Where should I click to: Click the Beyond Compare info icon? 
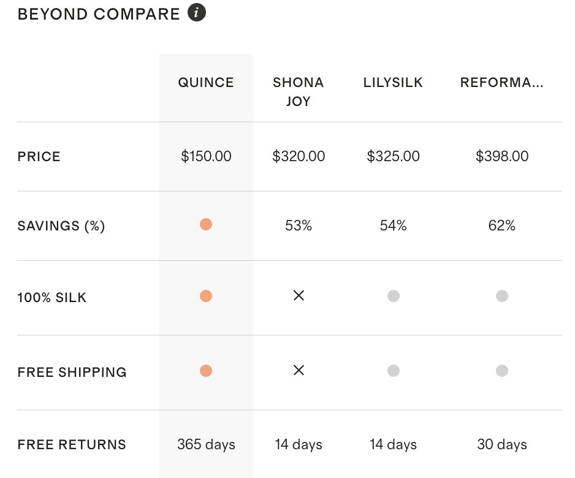coord(196,13)
